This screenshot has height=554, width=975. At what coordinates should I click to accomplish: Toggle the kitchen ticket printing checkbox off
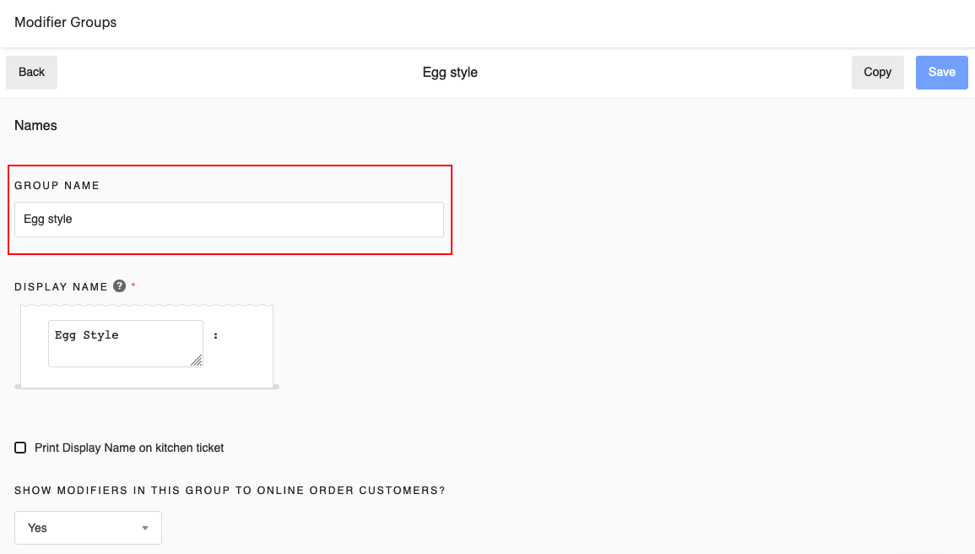(x=20, y=448)
